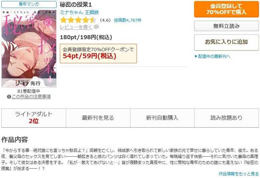Screen dimensions: 260x178
Task: Open この作品の注意事項 notice link
Action: coord(31,97)
